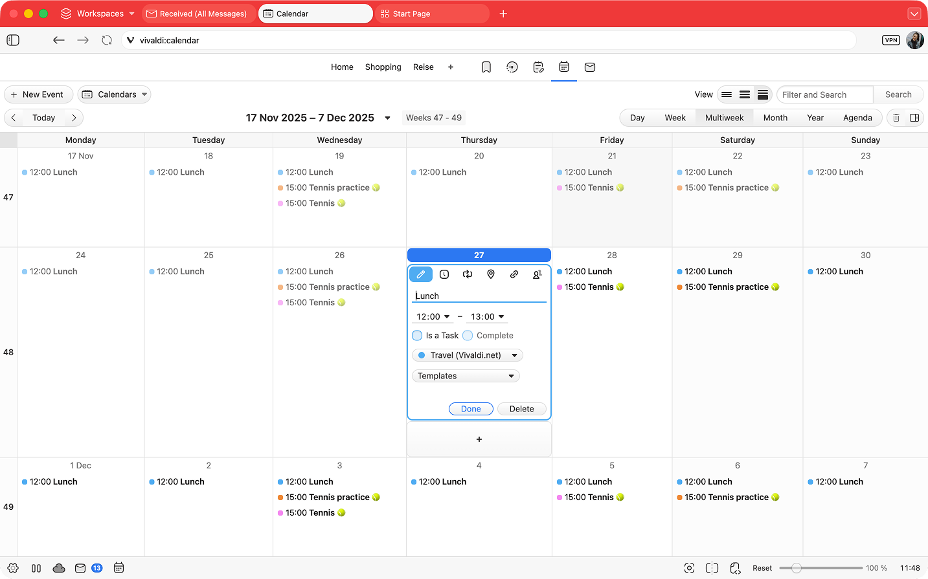
Task: Switch to Month view
Action: (x=775, y=118)
